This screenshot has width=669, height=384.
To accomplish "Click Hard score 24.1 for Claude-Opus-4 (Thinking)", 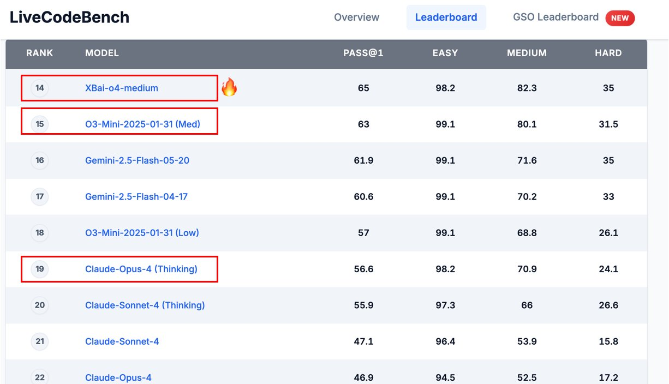I will tap(608, 269).
